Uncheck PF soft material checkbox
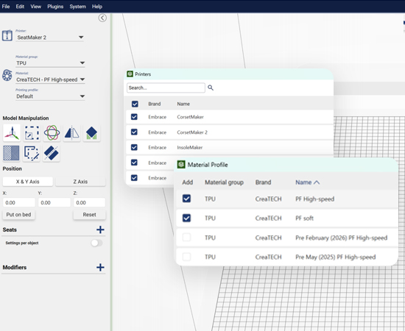The height and width of the screenshot is (331, 405). 186,218
